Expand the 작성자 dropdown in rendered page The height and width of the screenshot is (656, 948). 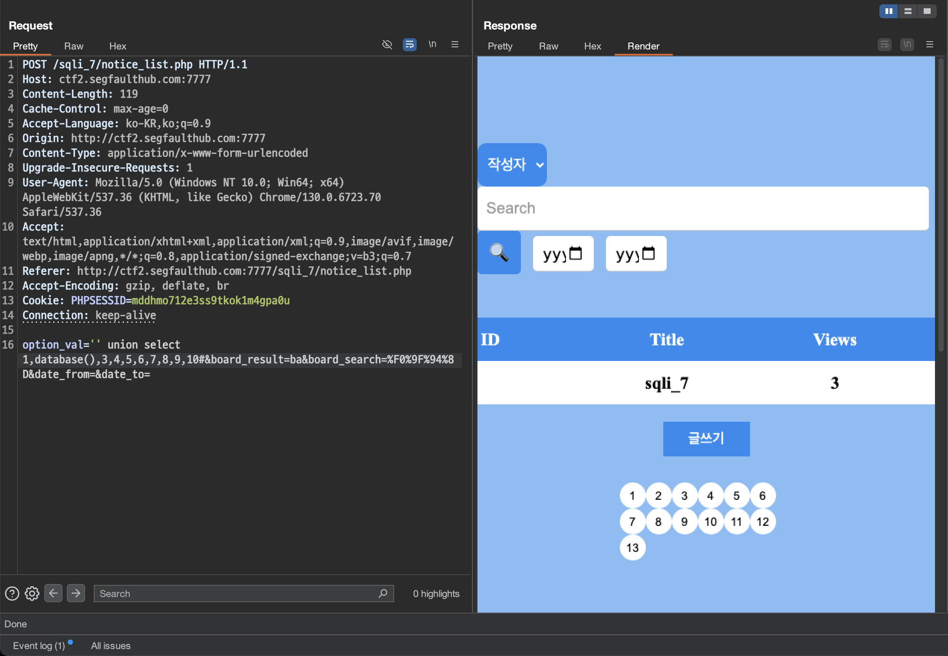click(x=512, y=164)
